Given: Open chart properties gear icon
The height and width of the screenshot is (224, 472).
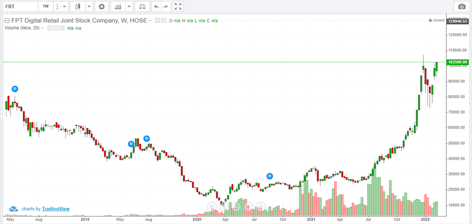Looking at the screenshot, I should [x=102, y=7].
